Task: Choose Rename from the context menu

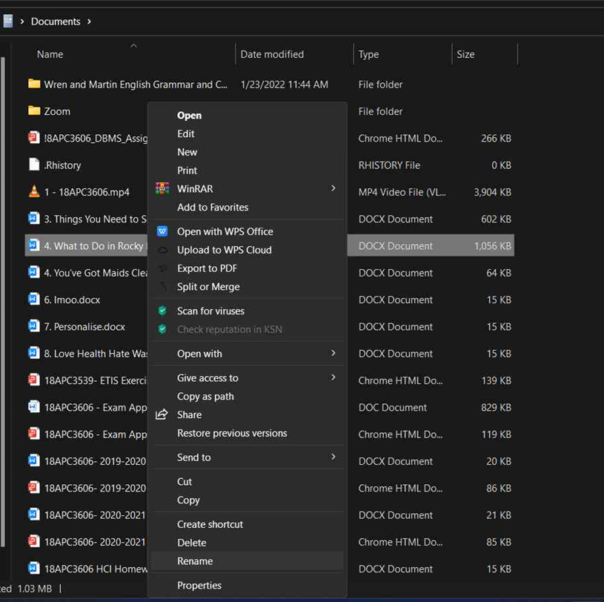Action: point(195,561)
